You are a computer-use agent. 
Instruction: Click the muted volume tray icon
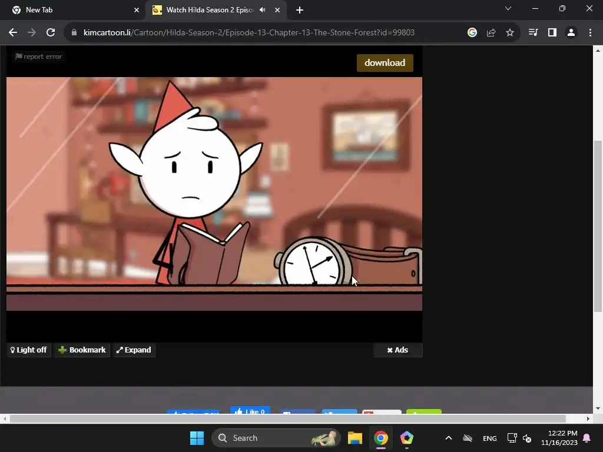click(x=527, y=438)
